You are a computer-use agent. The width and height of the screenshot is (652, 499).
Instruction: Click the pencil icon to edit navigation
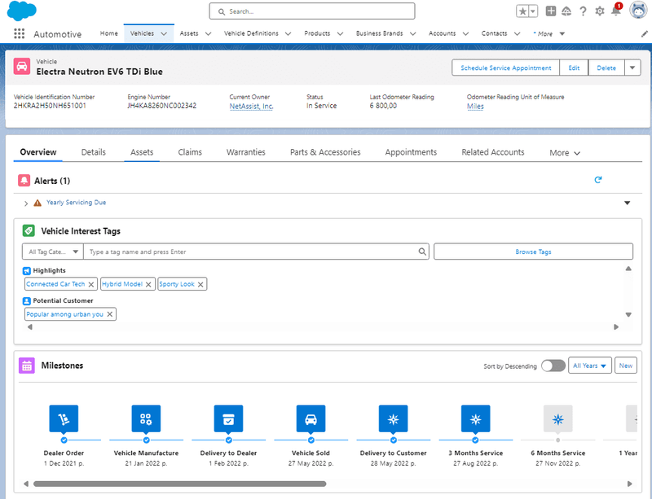644,33
